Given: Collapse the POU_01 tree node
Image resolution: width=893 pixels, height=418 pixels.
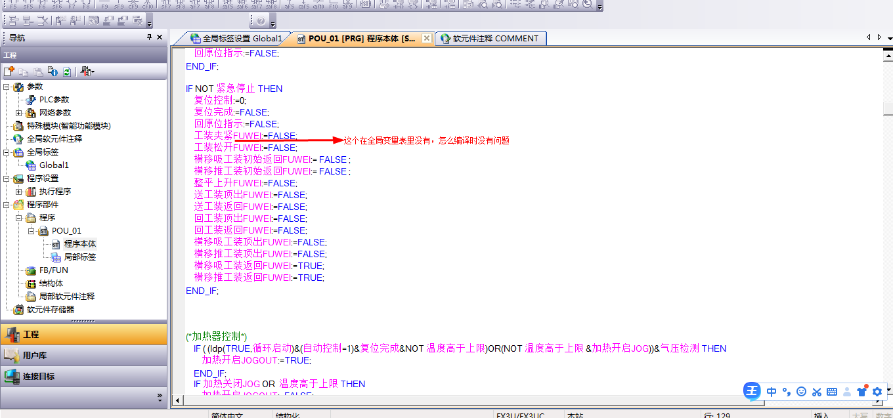Looking at the screenshot, I should point(31,231).
